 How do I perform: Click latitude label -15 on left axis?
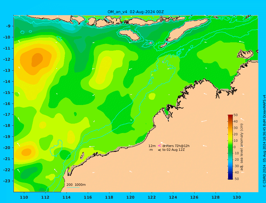click(7, 92)
